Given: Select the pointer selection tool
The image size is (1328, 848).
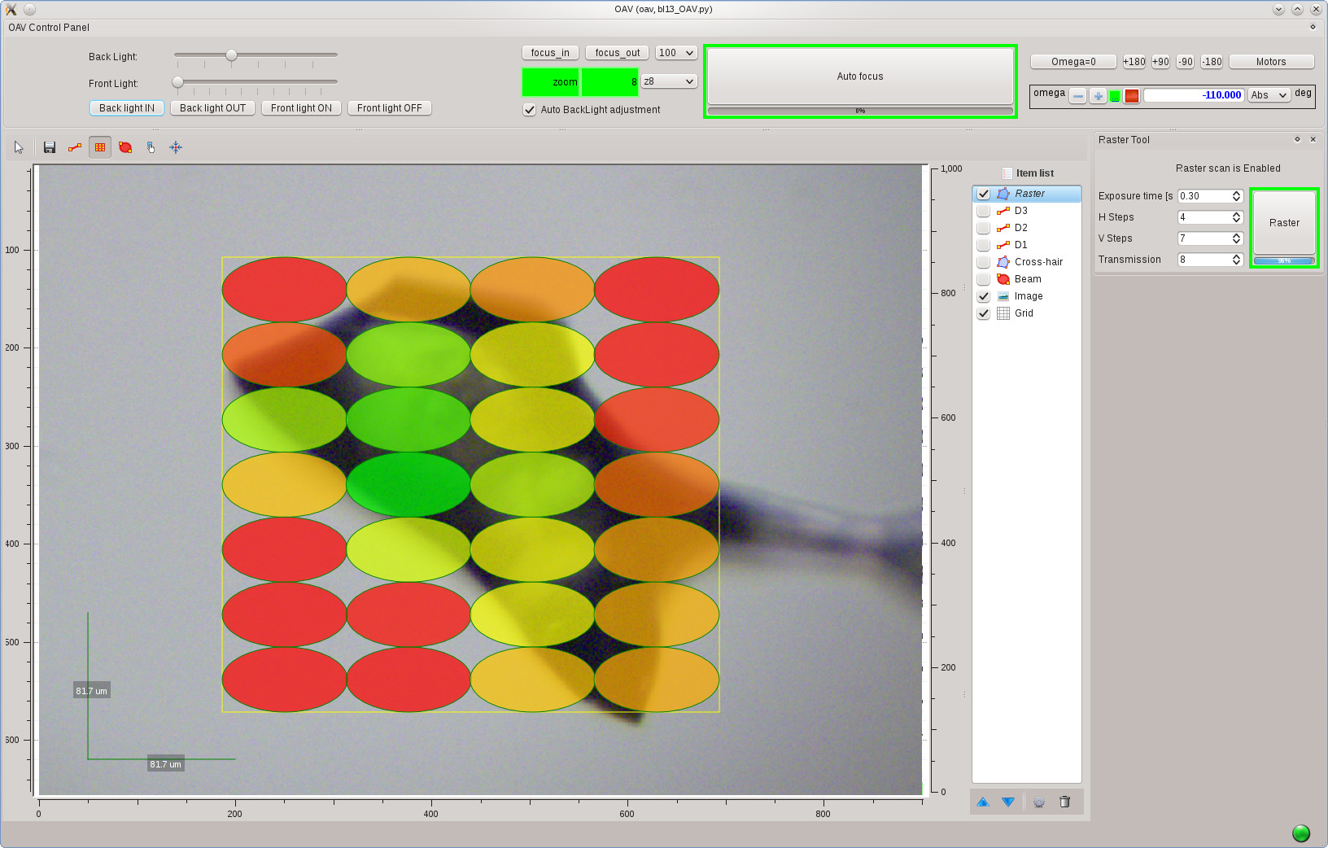Looking at the screenshot, I should (x=18, y=147).
